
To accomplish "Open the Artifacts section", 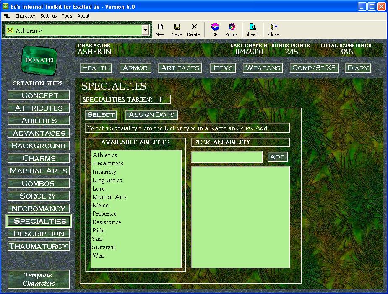I will pos(180,68).
